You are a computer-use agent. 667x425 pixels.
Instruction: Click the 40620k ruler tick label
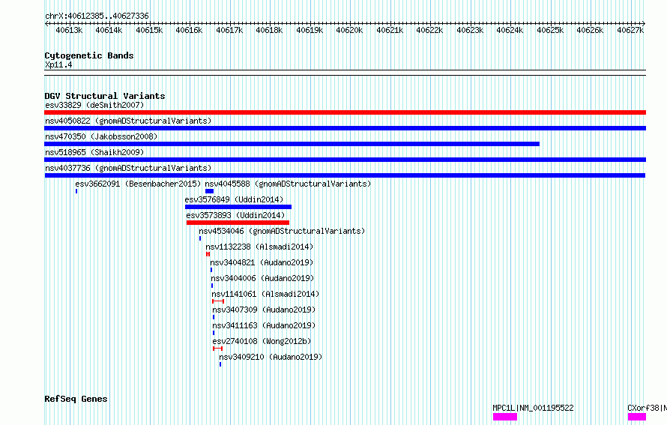pyautogui.click(x=349, y=30)
